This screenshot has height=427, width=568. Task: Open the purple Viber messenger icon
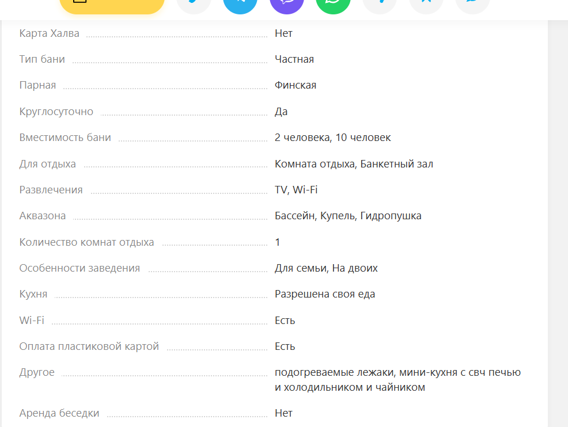pyautogui.click(x=287, y=3)
